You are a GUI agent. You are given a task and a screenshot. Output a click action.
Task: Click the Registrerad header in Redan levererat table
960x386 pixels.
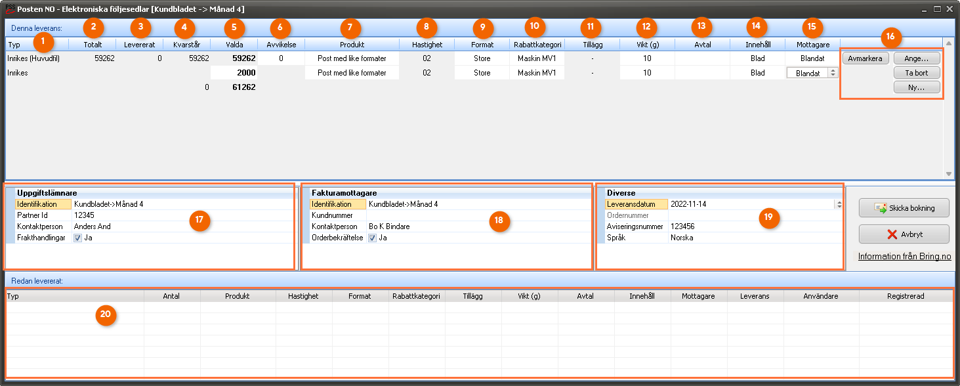coord(906,296)
